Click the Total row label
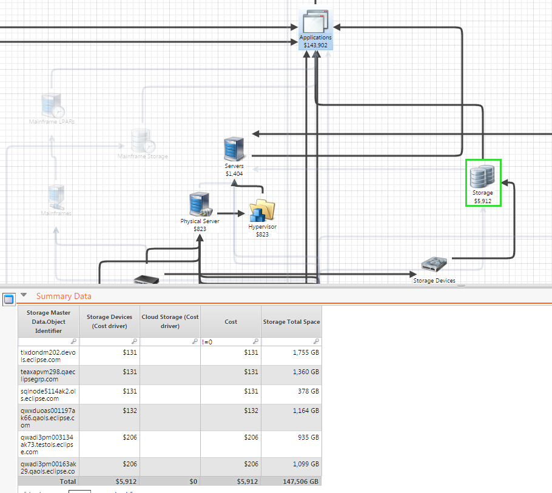The width and height of the screenshot is (552, 493). pyautogui.click(x=67, y=481)
